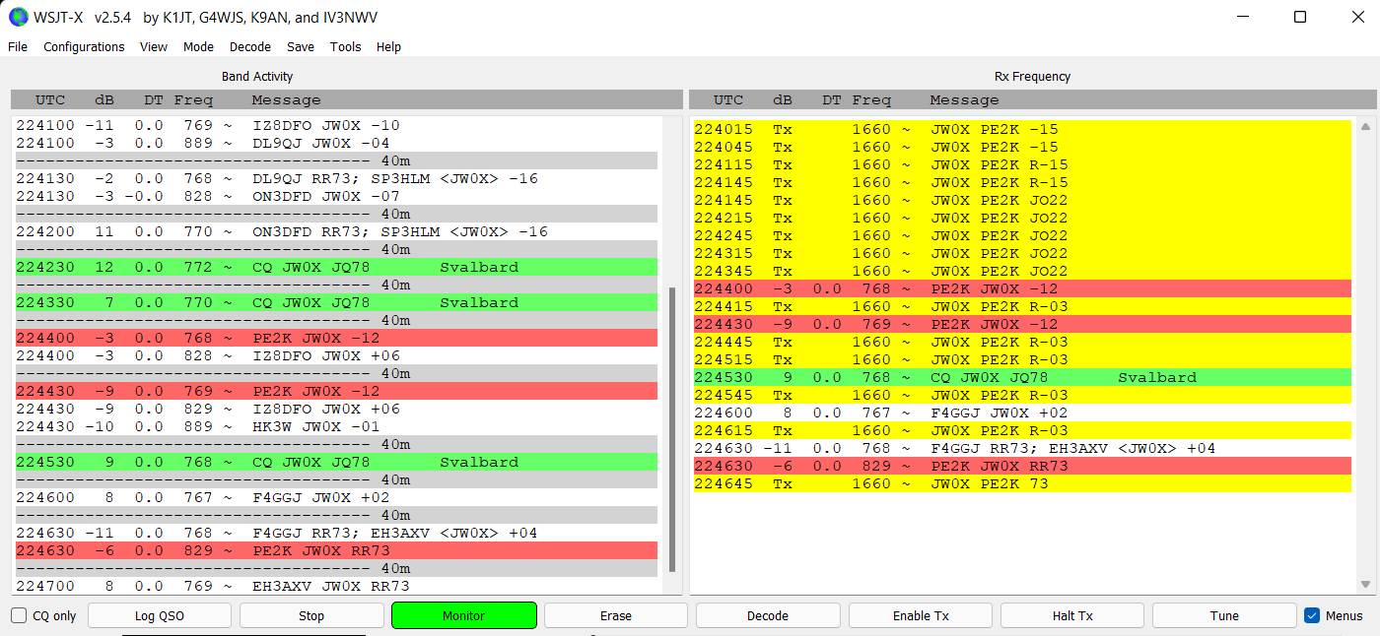Select the 224145 Tx JW0X PE2K R-15 row
This screenshot has height=636, width=1380.
(x=1022, y=182)
